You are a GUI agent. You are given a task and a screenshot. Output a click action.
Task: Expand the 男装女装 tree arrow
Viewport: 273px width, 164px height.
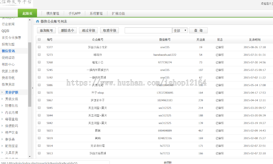click(2, 99)
